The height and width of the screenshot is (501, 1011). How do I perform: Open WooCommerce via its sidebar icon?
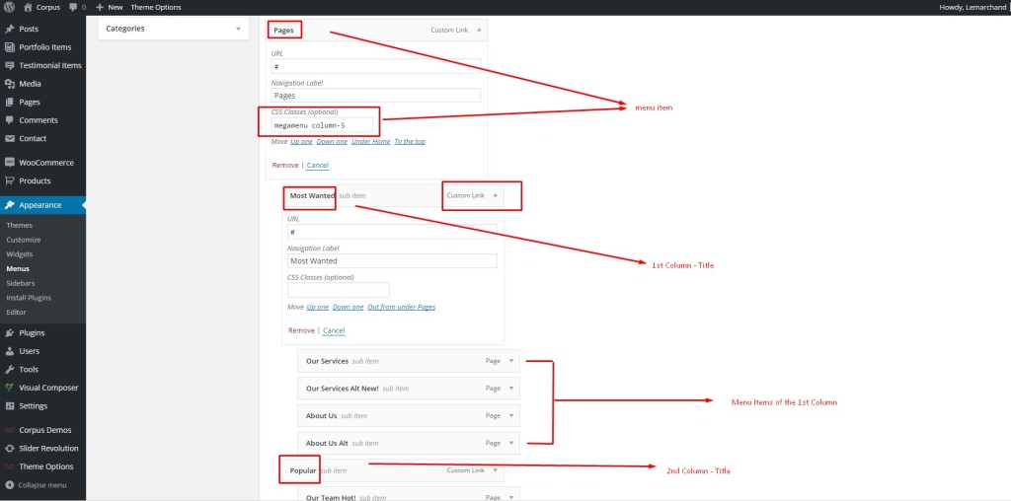[9, 162]
